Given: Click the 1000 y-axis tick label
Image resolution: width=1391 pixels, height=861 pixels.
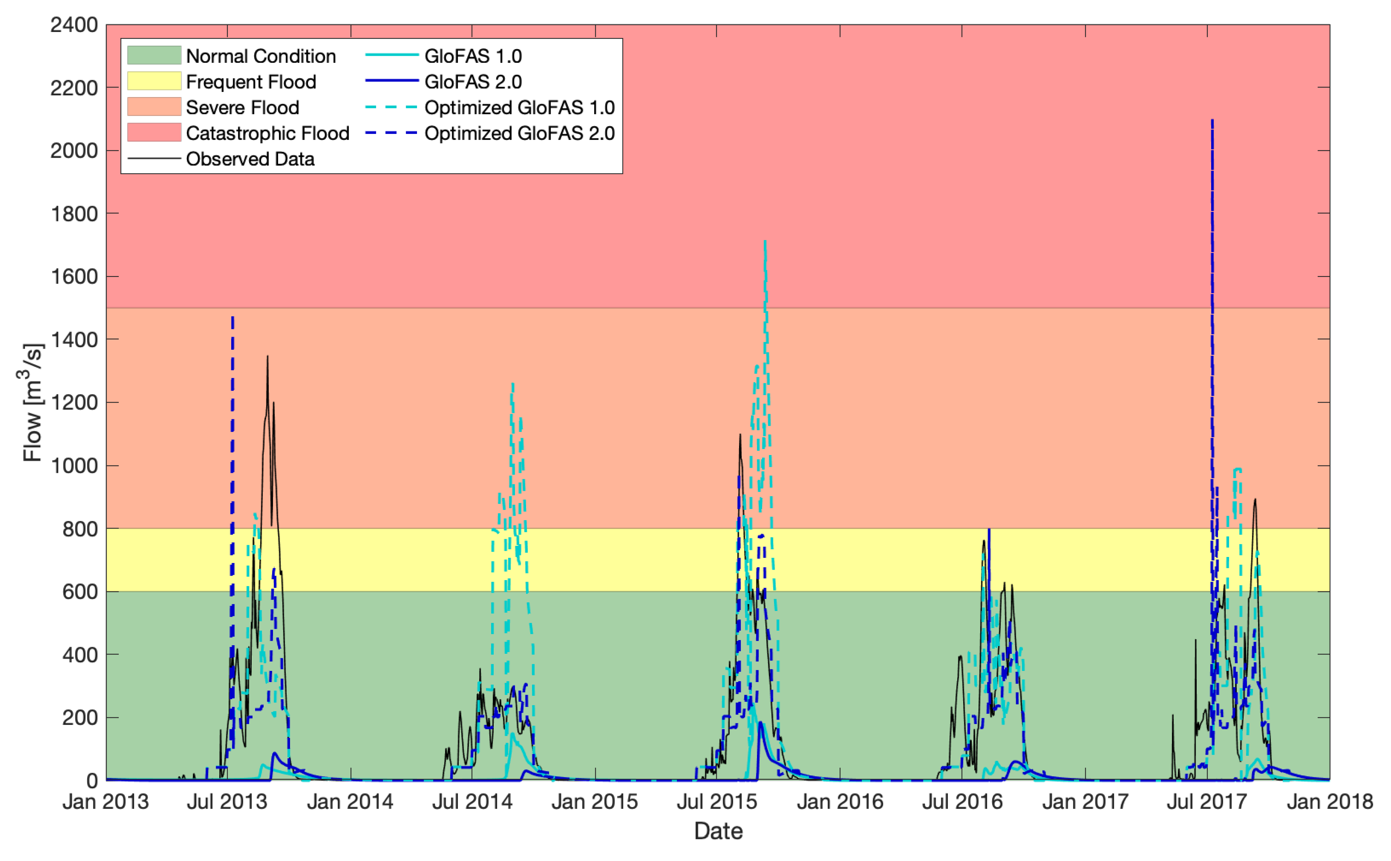Looking at the screenshot, I should tap(74, 465).
